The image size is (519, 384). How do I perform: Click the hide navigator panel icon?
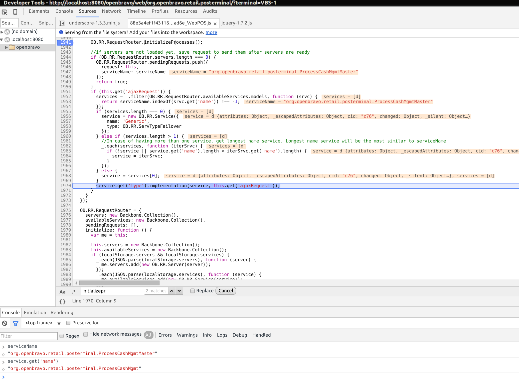pos(61,23)
